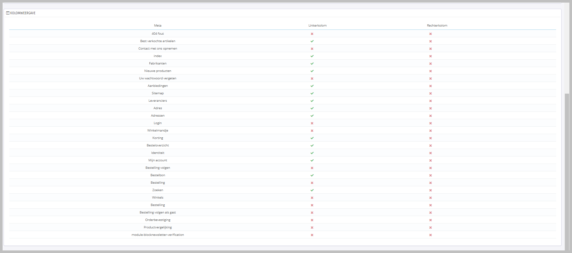Click the Rechterkolom red cross for Fabrikanten
This screenshot has width=572, height=253.
[x=430, y=63]
